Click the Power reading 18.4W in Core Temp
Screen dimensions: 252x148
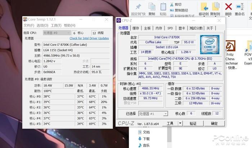53,85
